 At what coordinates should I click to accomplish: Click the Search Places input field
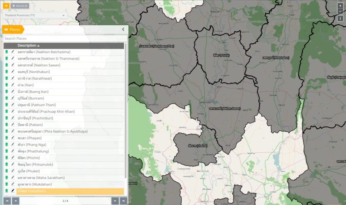pyautogui.click(x=65, y=39)
